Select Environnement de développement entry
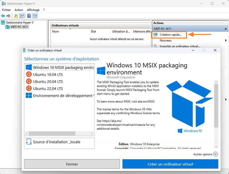This screenshot has width=229, height=174. (x=59, y=95)
